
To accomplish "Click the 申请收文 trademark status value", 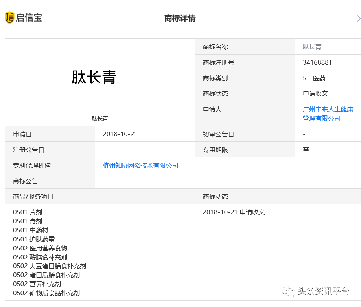I will [315, 93].
